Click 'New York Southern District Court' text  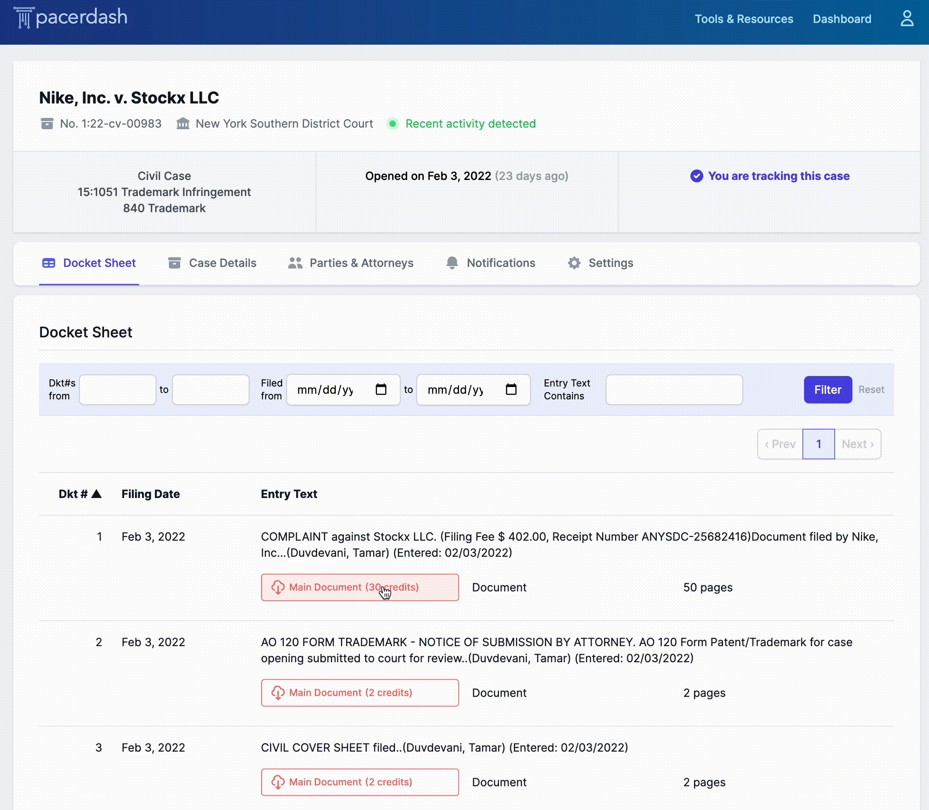tap(284, 124)
